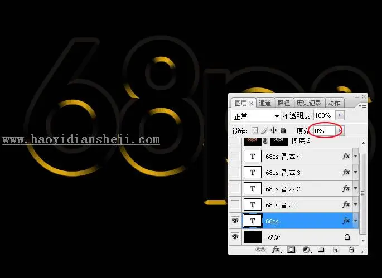Toggle lock position move icon
382x278 pixels.
pyautogui.click(x=274, y=130)
